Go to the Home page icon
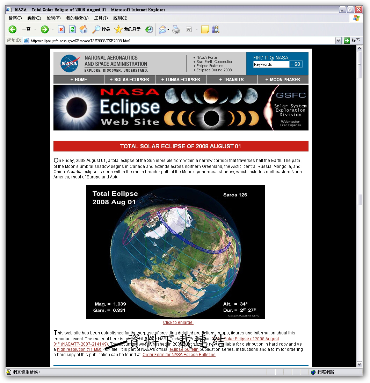The width and height of the screenshot is (370, 383). (84, 30)
